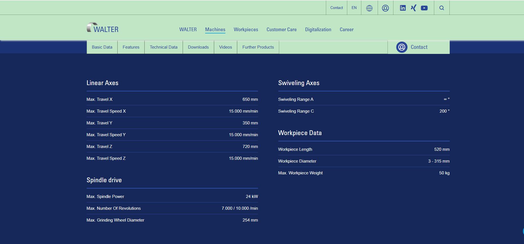Open the LinkedIn icon link

pos(403,8)
